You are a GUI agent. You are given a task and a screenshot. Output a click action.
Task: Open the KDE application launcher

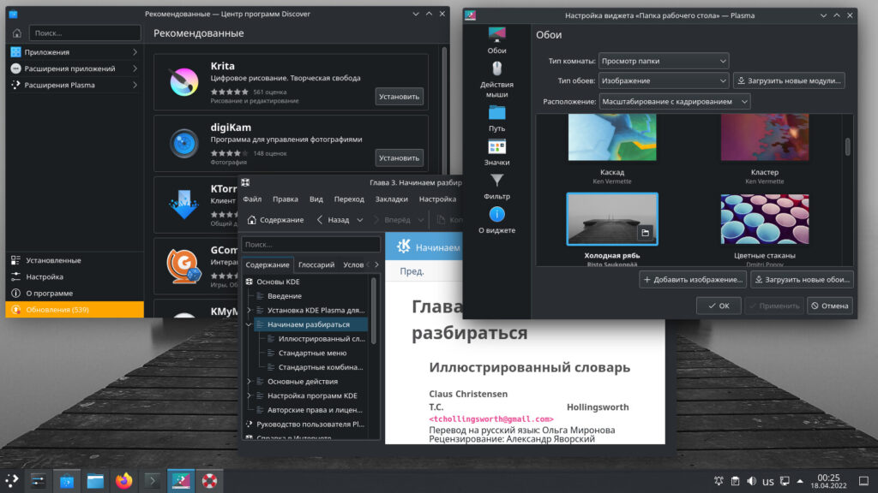pos(13,480)
